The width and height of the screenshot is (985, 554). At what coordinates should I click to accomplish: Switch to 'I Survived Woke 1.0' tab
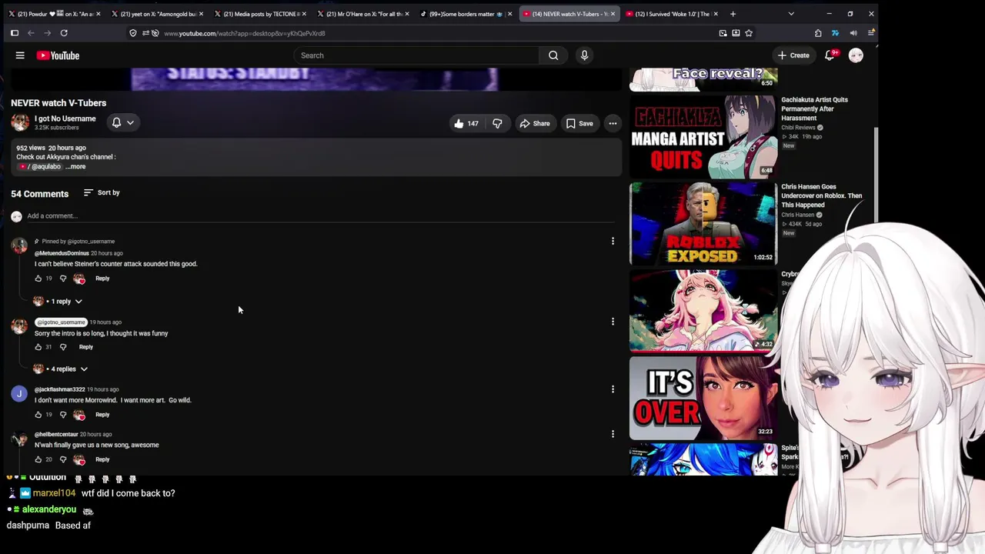point(672,14)
